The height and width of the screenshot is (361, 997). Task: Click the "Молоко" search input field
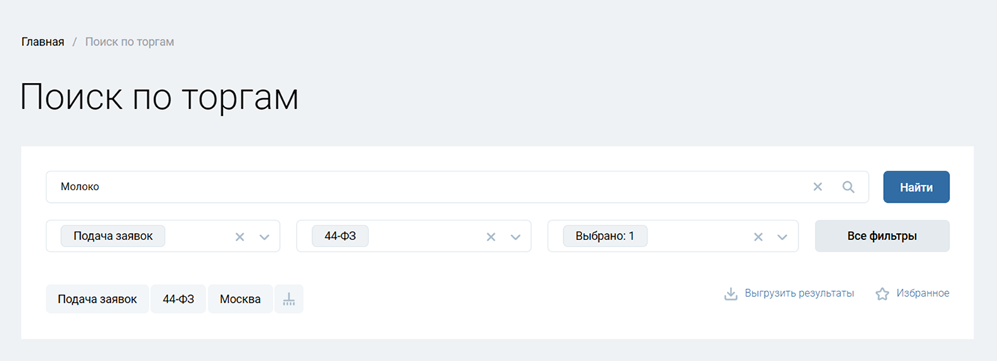[x=422, y=187]
